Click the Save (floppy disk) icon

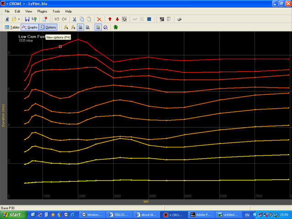(x=27, y=19)
